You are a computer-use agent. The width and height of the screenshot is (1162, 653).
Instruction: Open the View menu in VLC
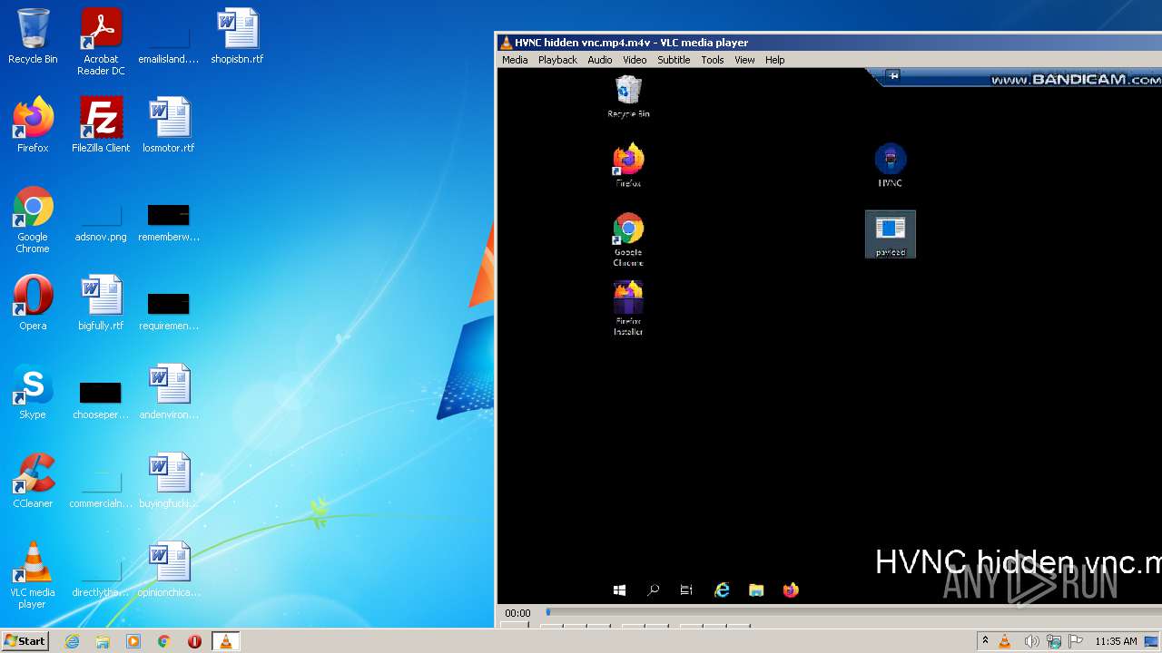coord(744,60)
